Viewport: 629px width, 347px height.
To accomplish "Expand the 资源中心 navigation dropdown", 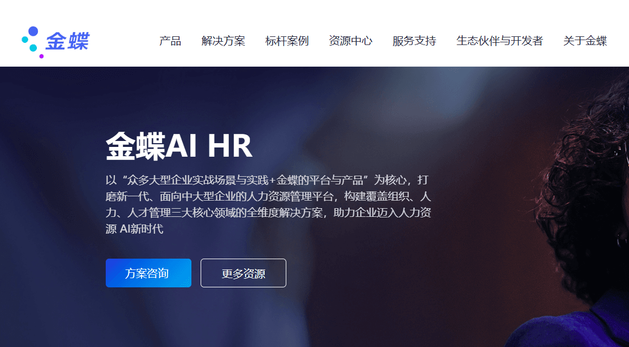I will (x=351, y=41).
